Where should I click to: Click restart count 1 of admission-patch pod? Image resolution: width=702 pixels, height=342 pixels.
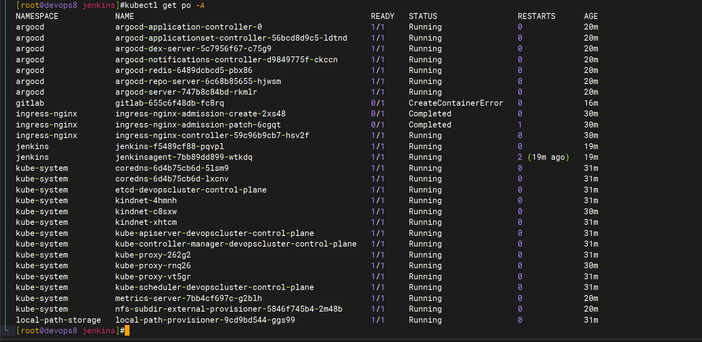tap(520, 125)
